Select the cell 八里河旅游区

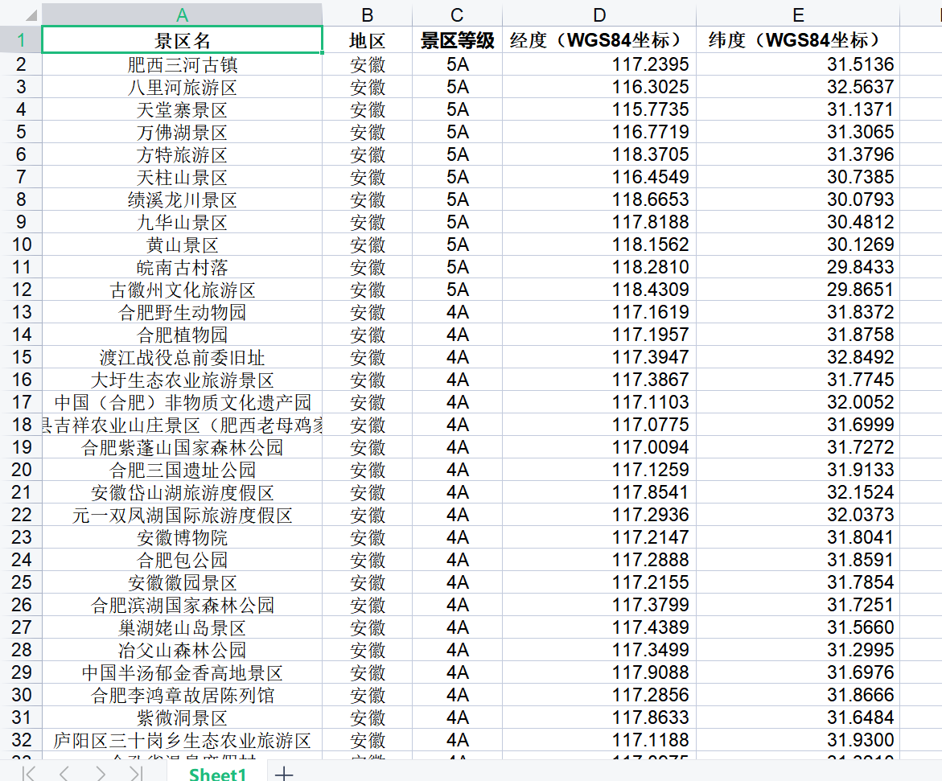point(182,87)
